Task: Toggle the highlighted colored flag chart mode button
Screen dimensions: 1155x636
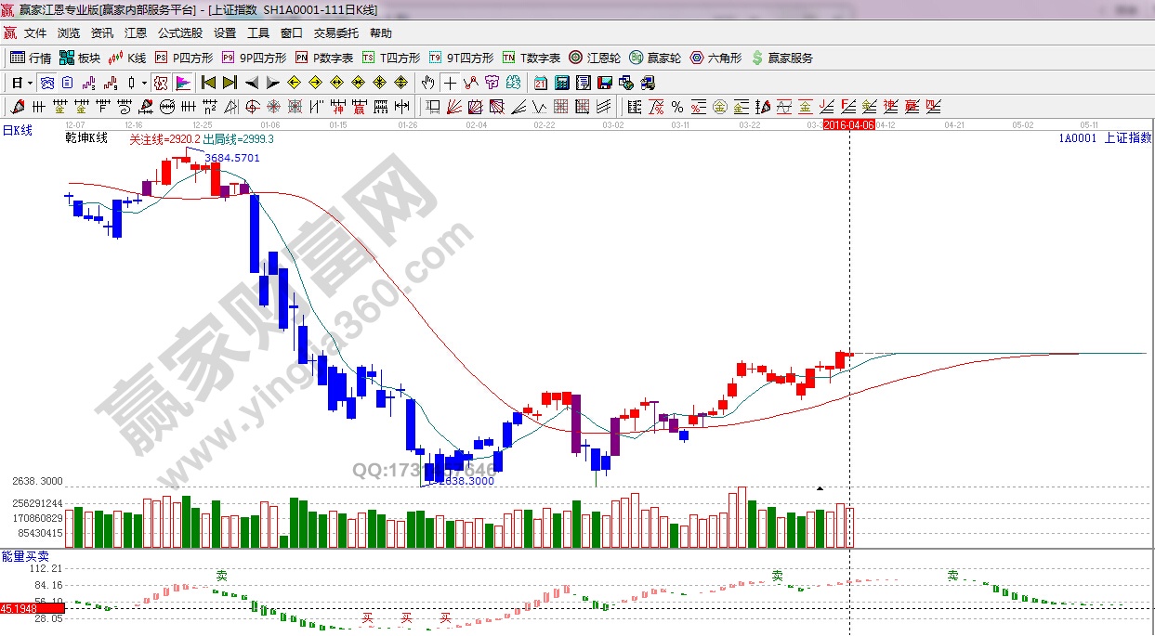Action: click(183, 83)
